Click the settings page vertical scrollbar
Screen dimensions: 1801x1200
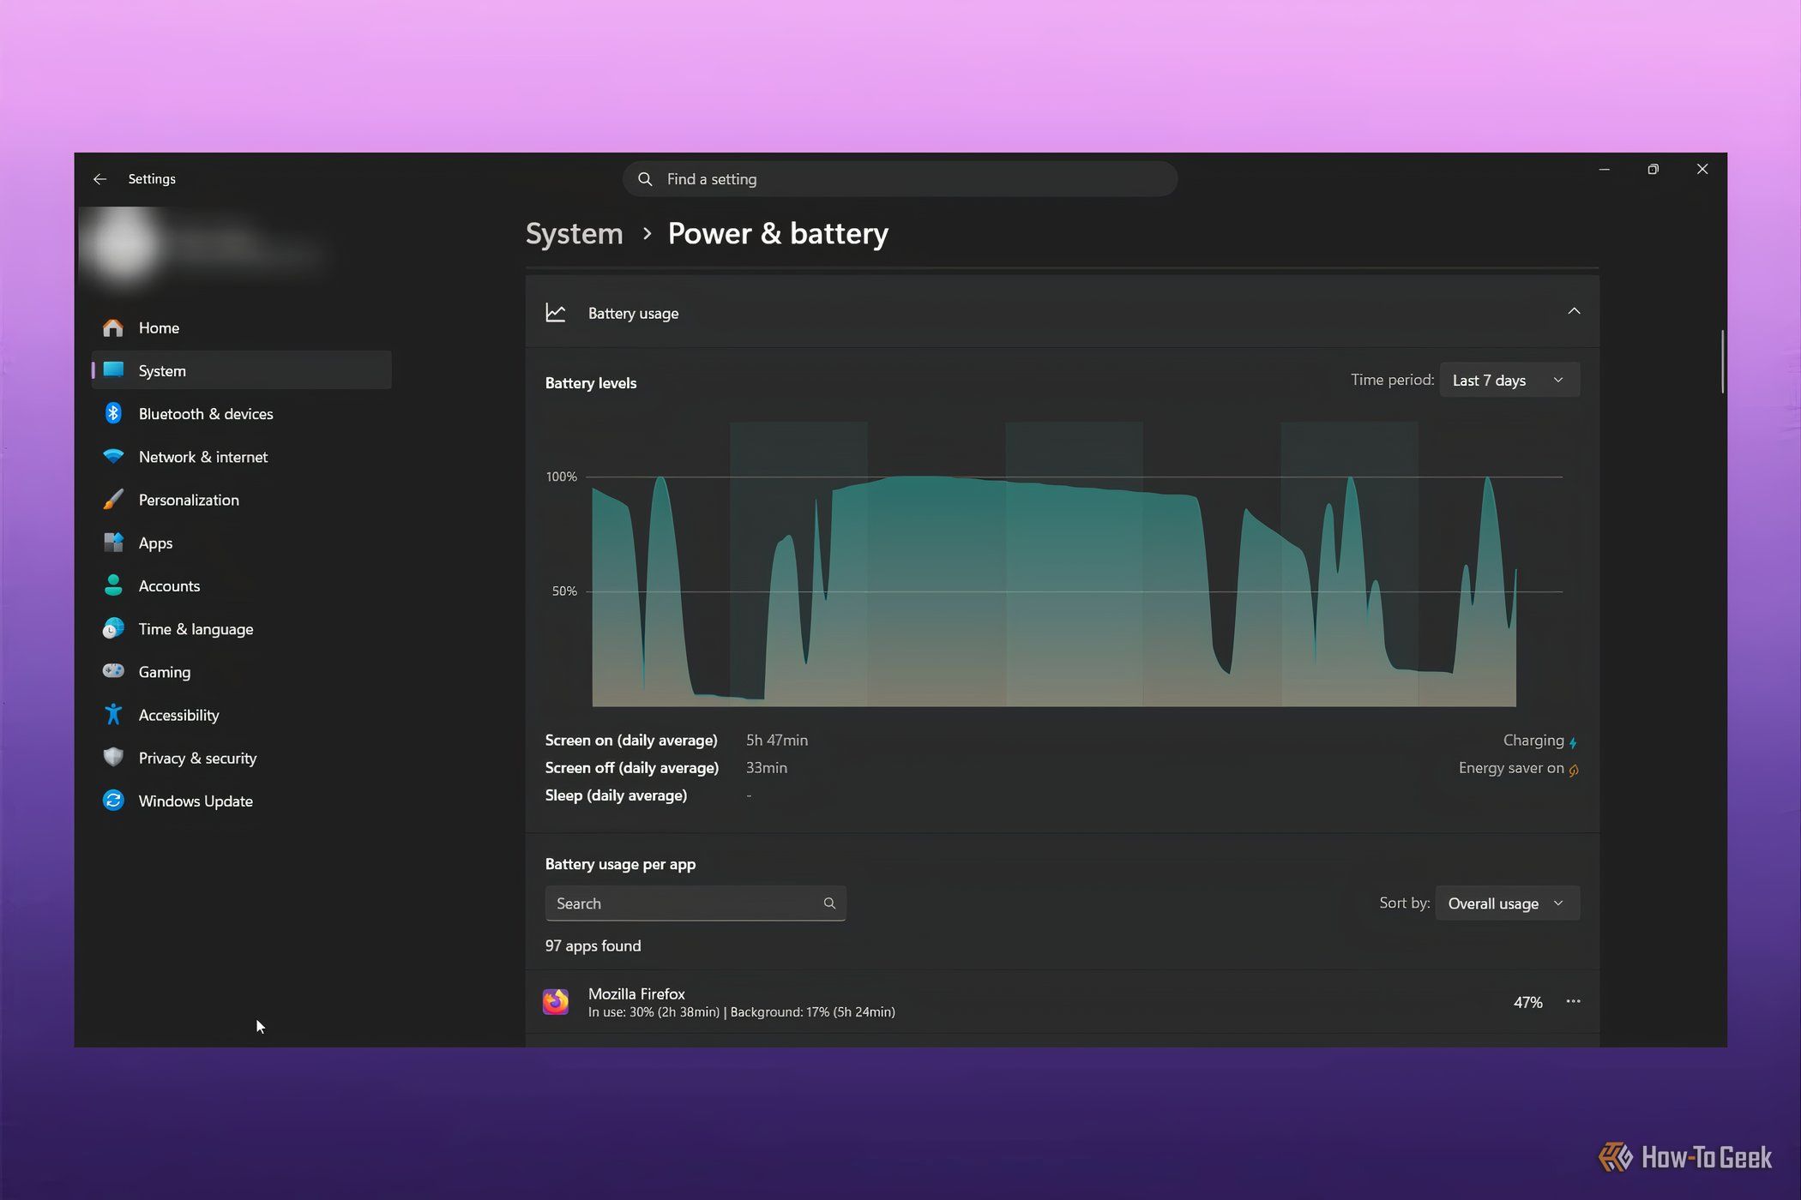coord(1721,361)
